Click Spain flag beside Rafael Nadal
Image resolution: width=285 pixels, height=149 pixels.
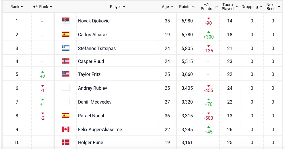[66, 116]
